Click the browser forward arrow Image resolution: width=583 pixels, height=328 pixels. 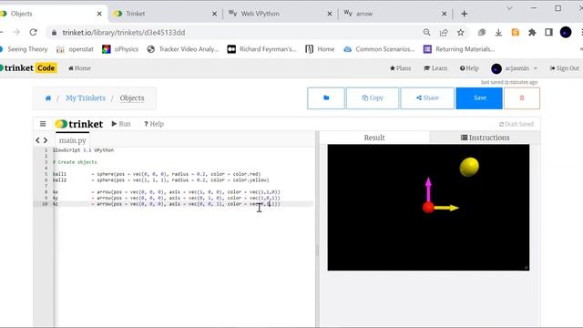point(16,33)
